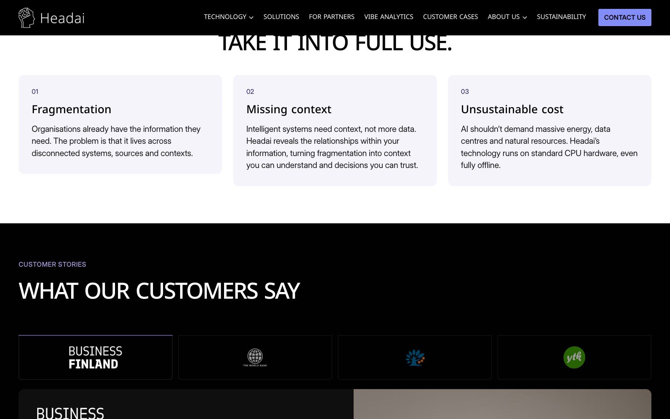
Task: Click the Take It Into Full Use heading
Action: [x=335, y=44]
